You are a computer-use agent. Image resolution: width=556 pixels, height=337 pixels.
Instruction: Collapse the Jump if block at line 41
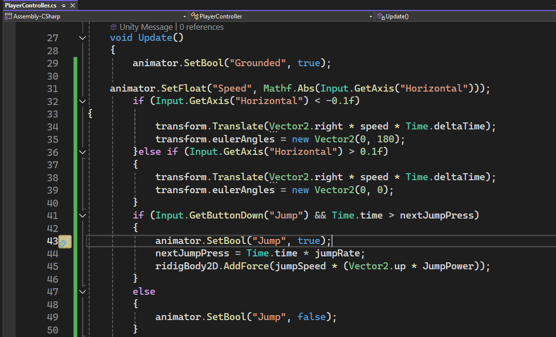[x=82, y=216]
